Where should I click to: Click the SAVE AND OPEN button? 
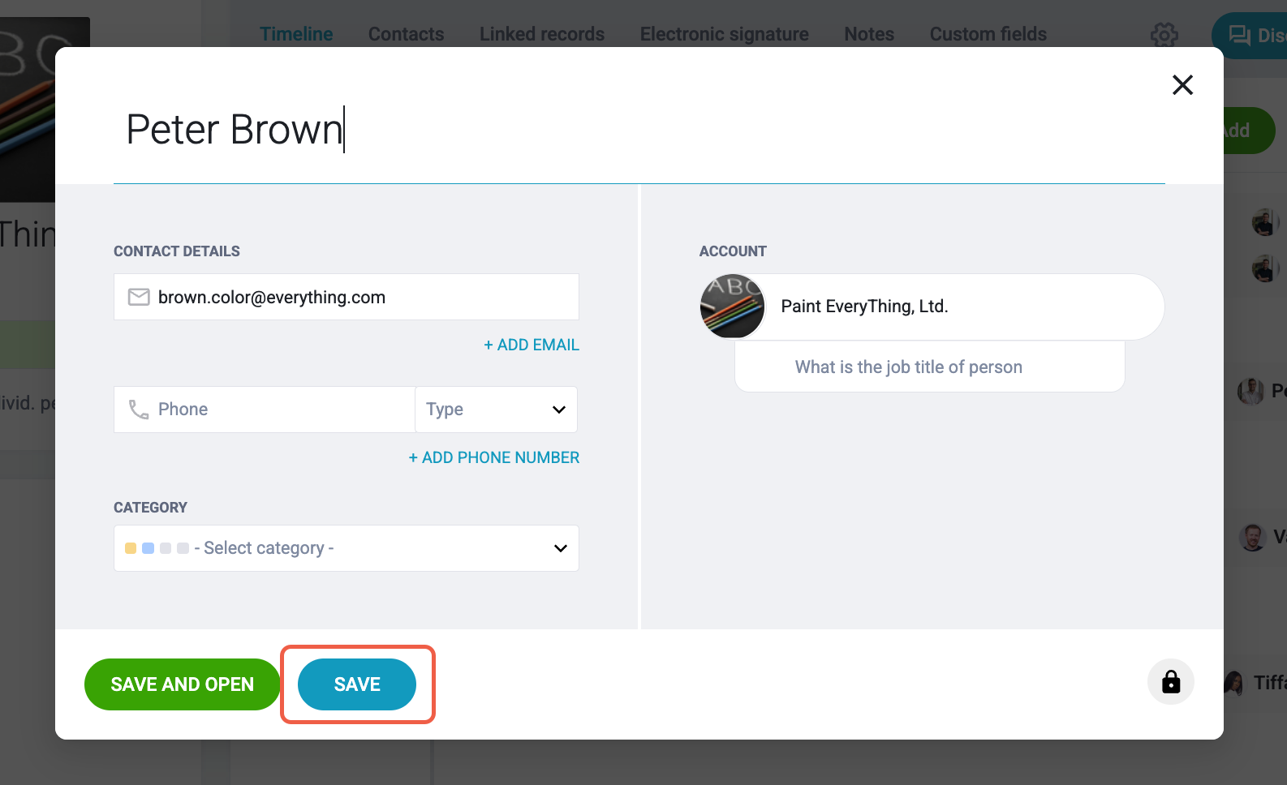(183, 684)
